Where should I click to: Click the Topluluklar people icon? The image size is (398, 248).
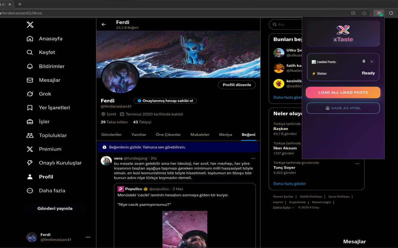tap(30, 135)
